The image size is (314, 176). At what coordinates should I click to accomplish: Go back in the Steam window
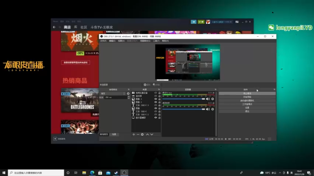(x=54, y=27)
